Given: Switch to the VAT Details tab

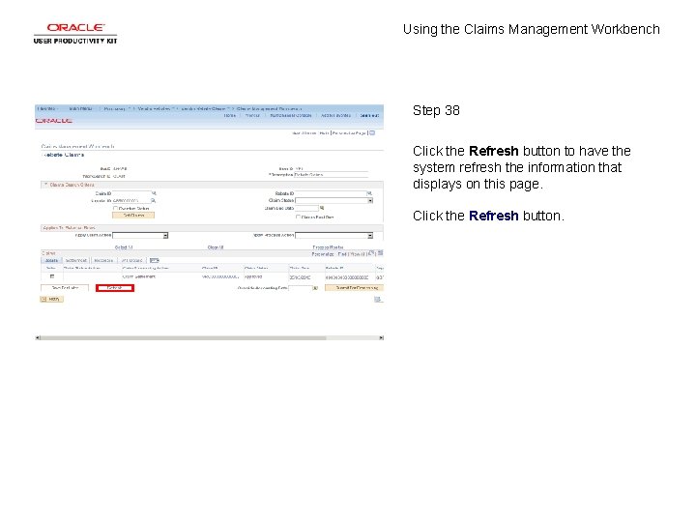Looking at the screenshot, I should click(x=132, y=261).
